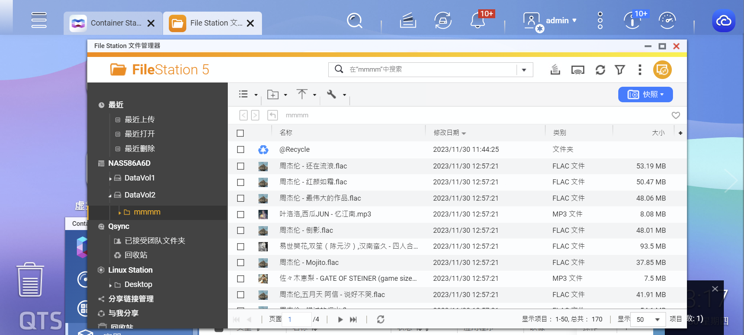Screen dimensions: 744x335
Task: Go to the next page arrow
Action: click(x=340, y=320)
